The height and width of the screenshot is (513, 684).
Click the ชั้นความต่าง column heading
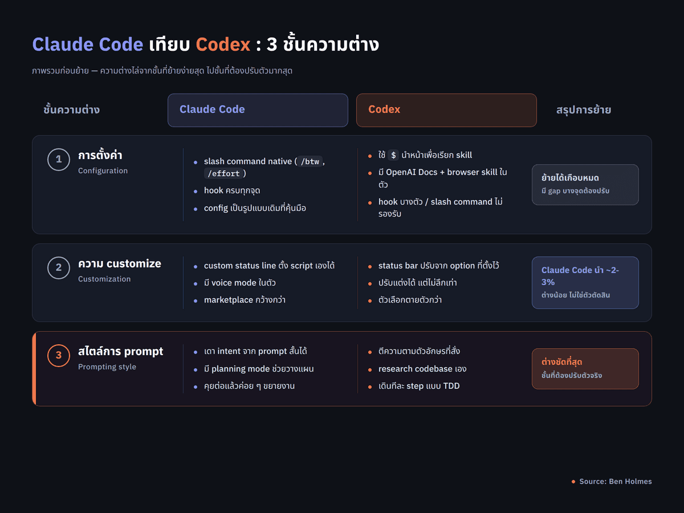pyautogui.click(x=71, y=110)
